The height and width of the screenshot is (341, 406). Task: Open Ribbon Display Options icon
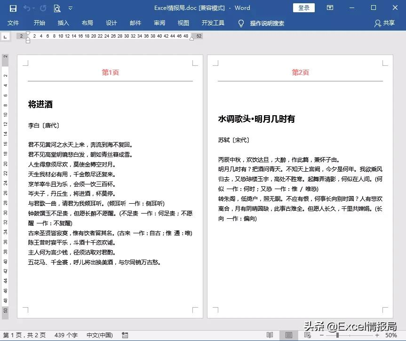(x=330, y=8)
